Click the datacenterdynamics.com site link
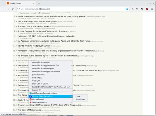156x116 pixels. (x=96, y=17)
